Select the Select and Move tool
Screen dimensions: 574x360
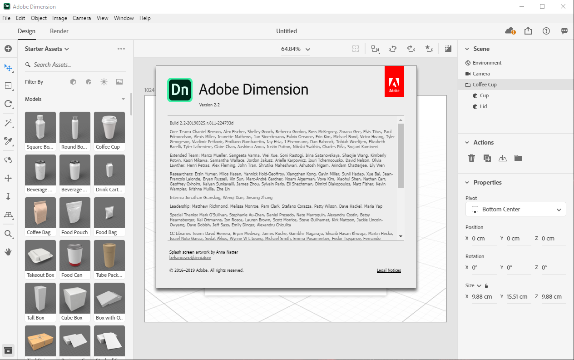(x=8, y=67)
